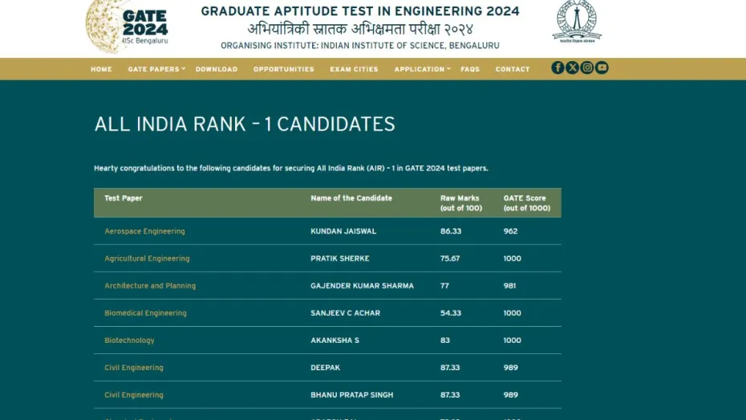Click the Test Paper column header
This screenshot has height=420, width=746.
124,198
